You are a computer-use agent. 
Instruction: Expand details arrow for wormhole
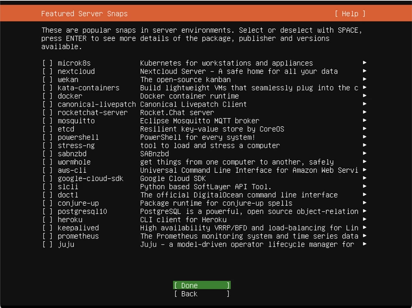365,162
